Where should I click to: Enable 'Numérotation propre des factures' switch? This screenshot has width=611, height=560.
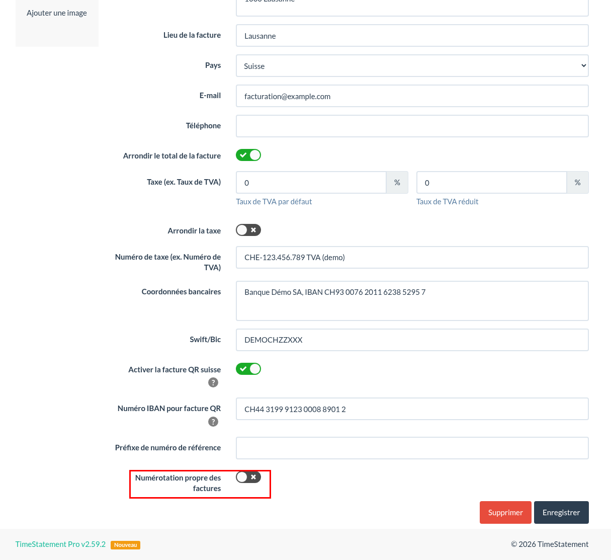click(248, 477)
